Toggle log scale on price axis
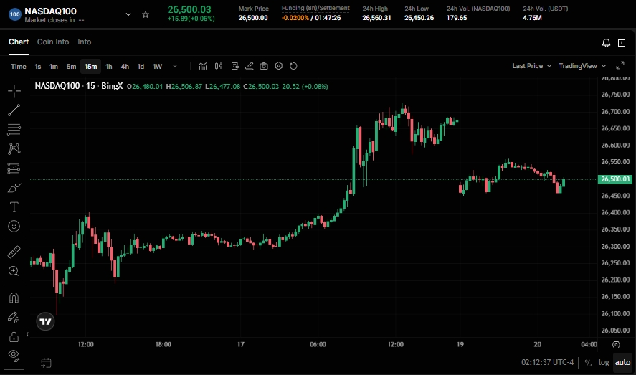 (604, 363)
